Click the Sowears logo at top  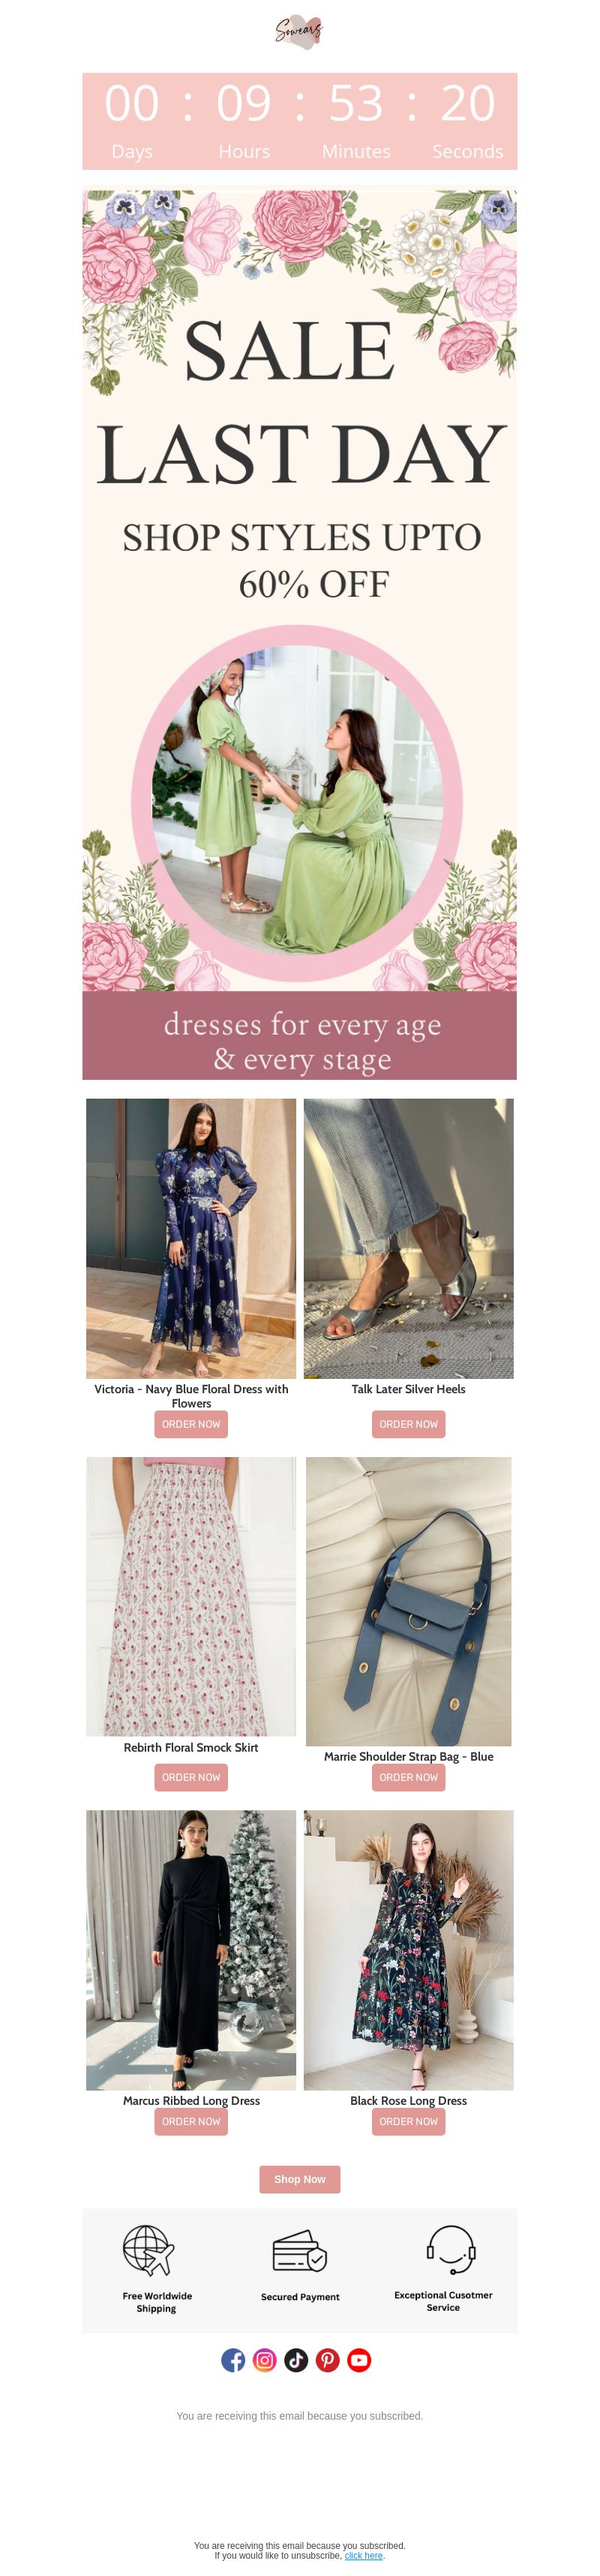coord(299,32)
